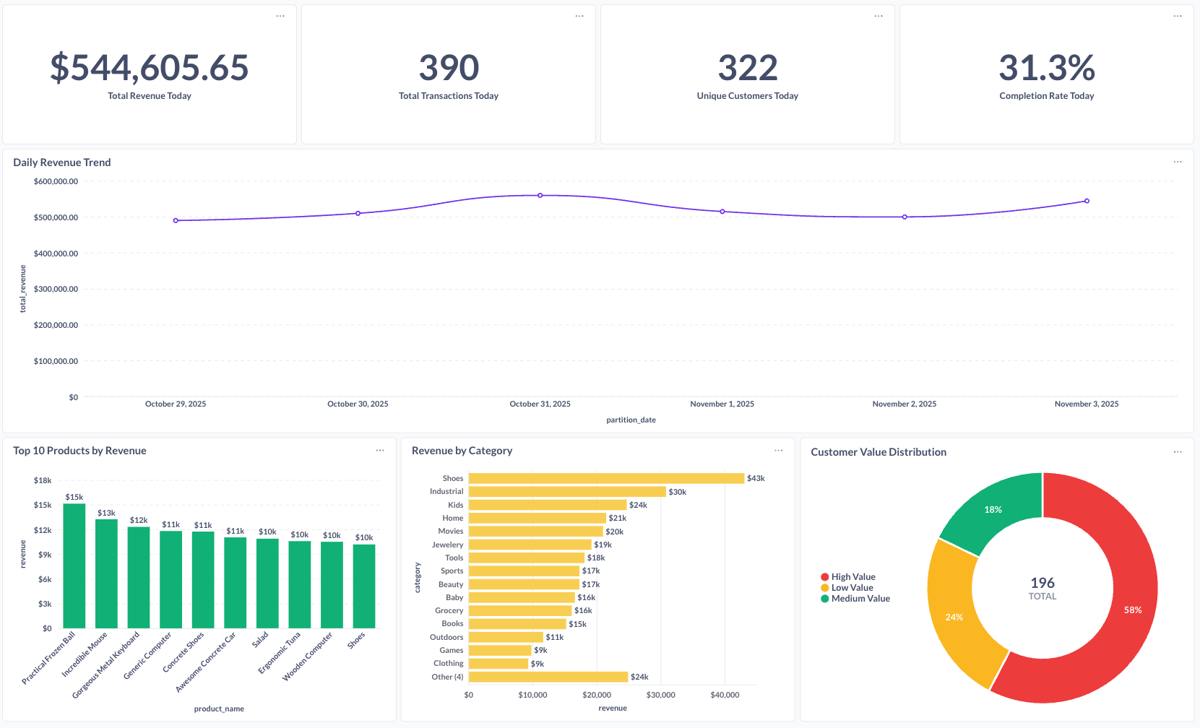This screenshot has width=1200, height=728.
Task: Click the 322 Unique Customers value
Action: (x=748, y=68)
